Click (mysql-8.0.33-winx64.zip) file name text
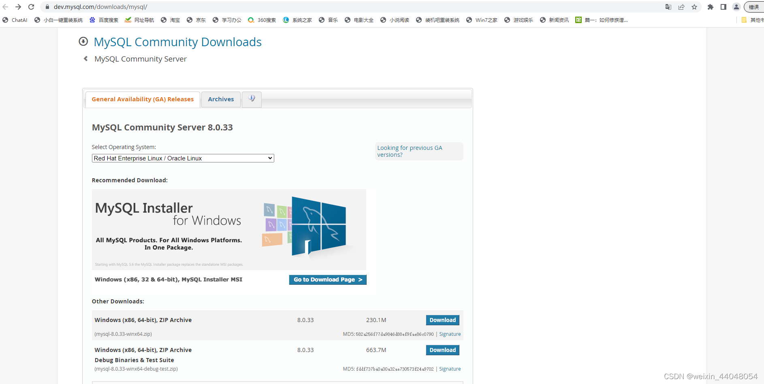The height and width of the screenshot is (384, 764). (123, 334)
